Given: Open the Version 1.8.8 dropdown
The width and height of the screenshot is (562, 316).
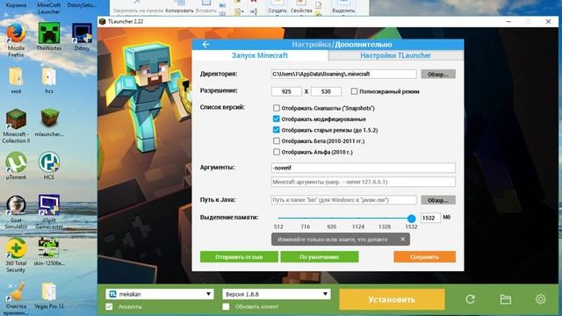Looking at the screenshot, I should (x=277, y=294).
